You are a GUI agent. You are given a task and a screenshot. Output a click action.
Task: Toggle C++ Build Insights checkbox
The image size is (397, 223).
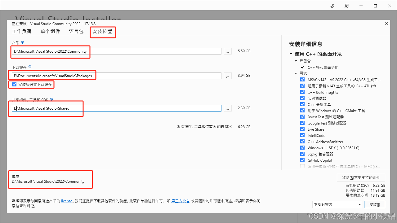302,92
